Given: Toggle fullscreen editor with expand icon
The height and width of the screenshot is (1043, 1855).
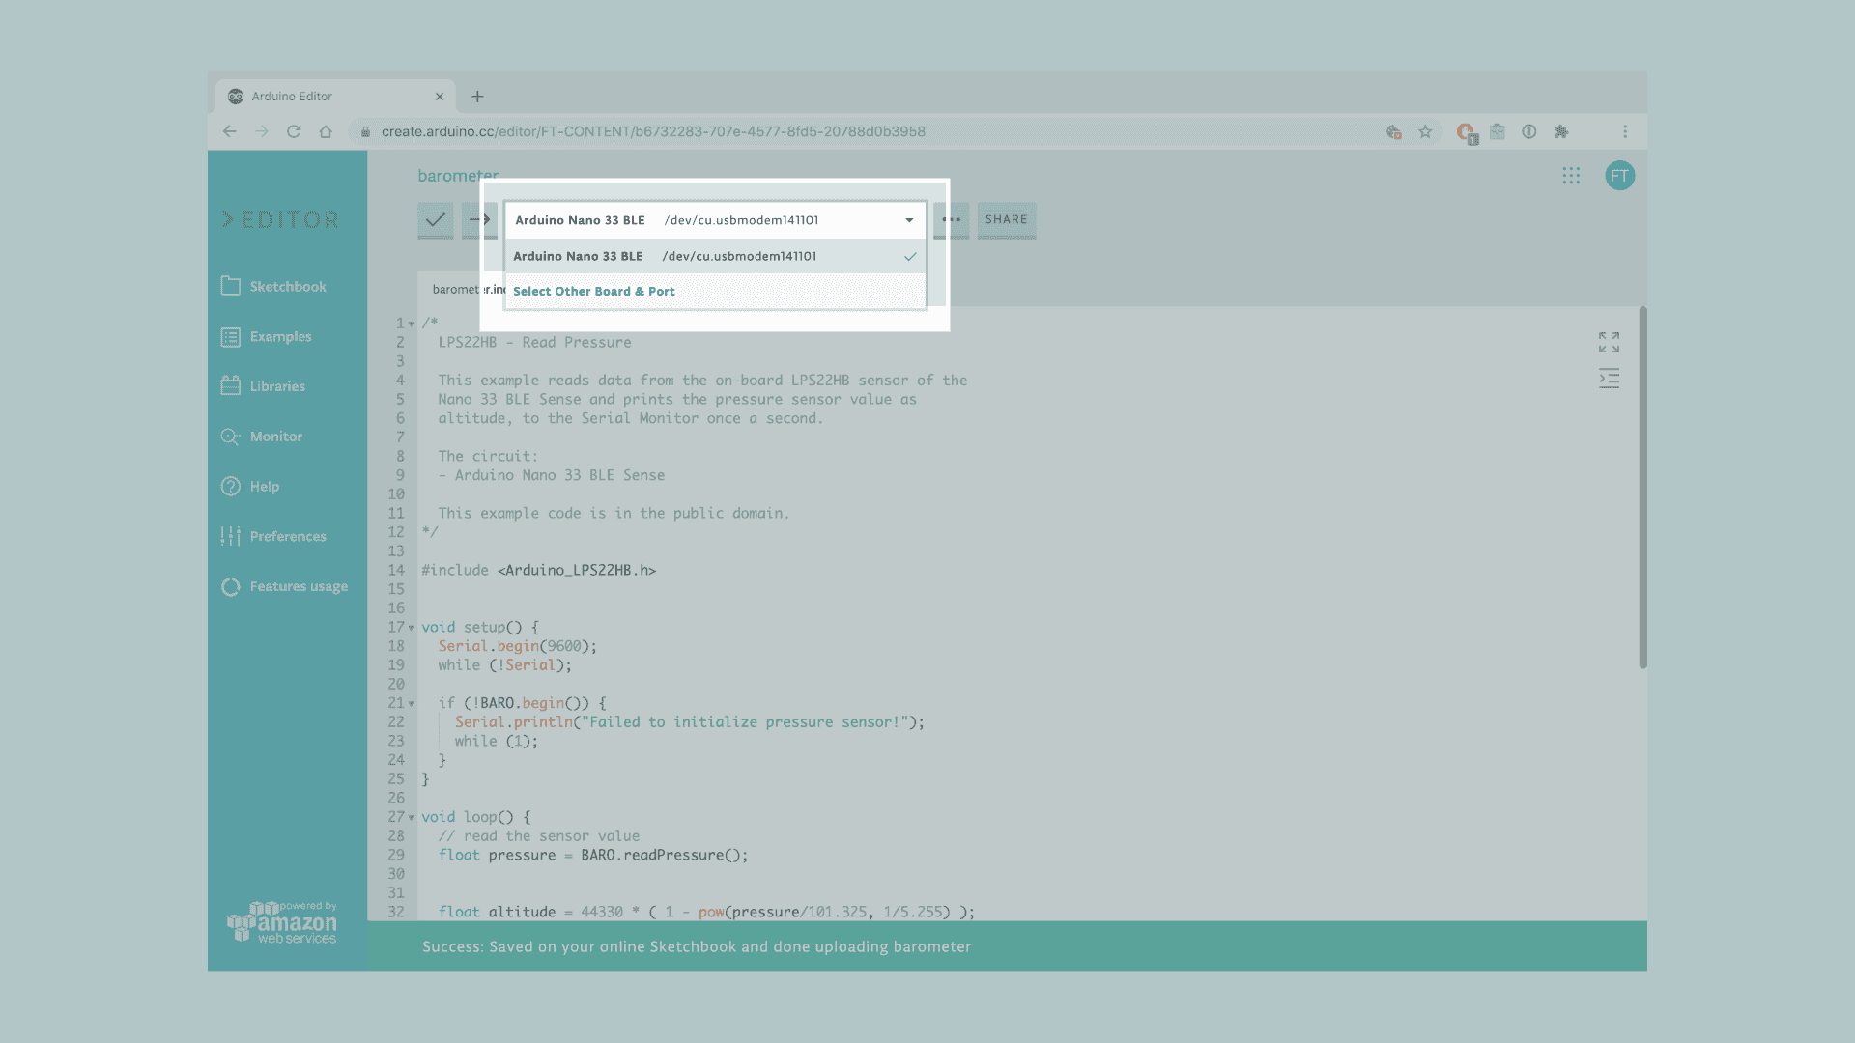Looking at the screenshot, I should pos(1609,342).
